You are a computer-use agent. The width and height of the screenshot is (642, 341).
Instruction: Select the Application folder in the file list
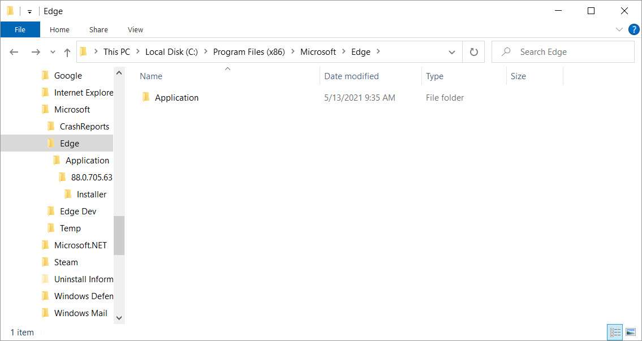click(176, 97)
